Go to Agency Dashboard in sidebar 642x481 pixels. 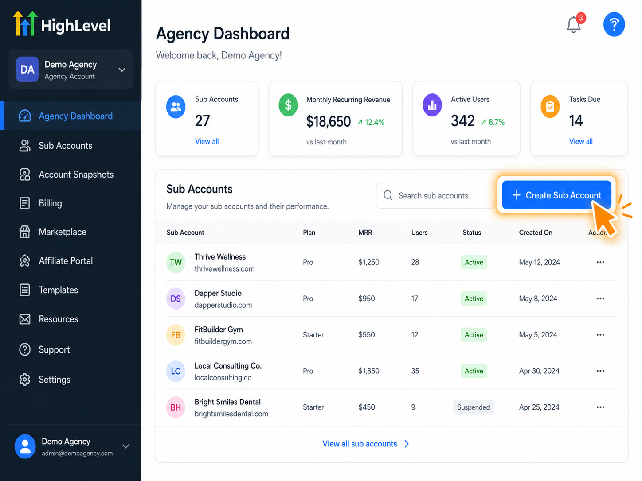pos(71,116)
